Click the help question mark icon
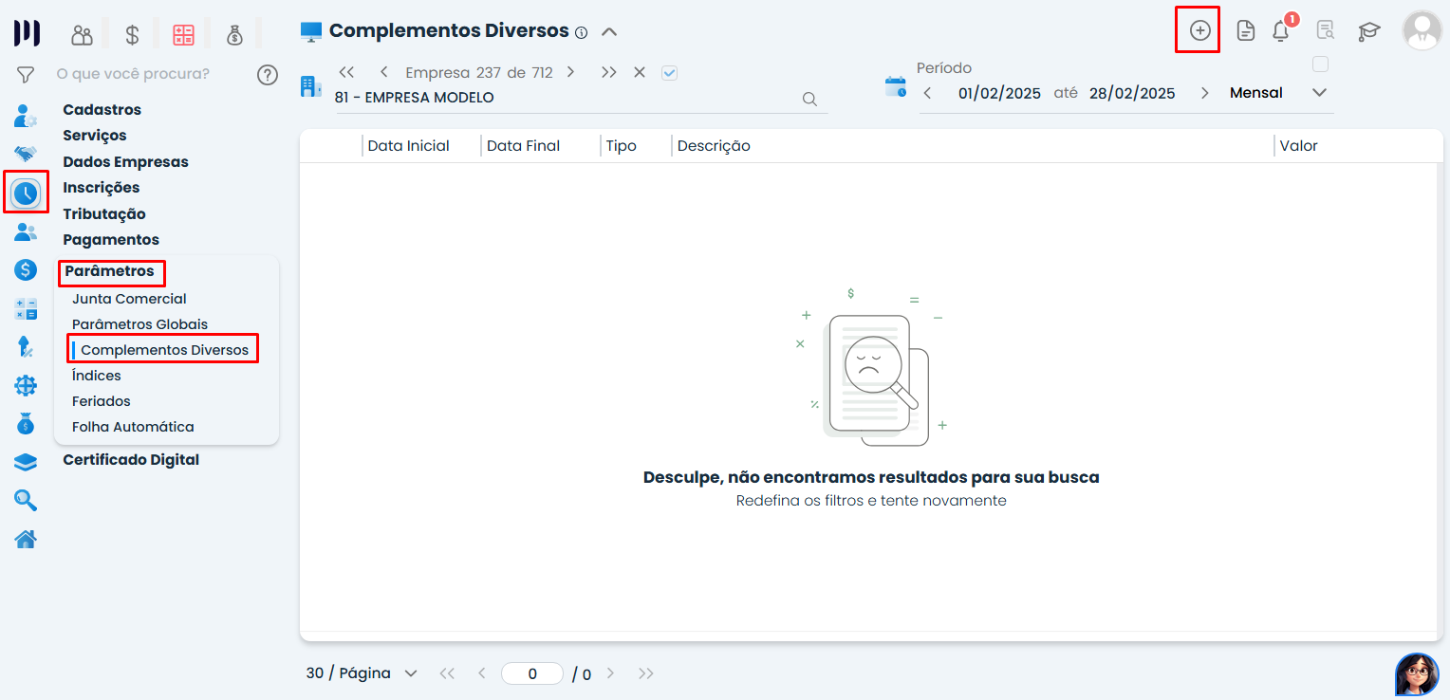 coord(268,74)
